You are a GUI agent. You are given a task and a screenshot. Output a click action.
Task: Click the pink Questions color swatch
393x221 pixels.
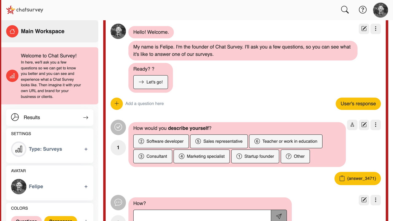(x=26, y=219)
